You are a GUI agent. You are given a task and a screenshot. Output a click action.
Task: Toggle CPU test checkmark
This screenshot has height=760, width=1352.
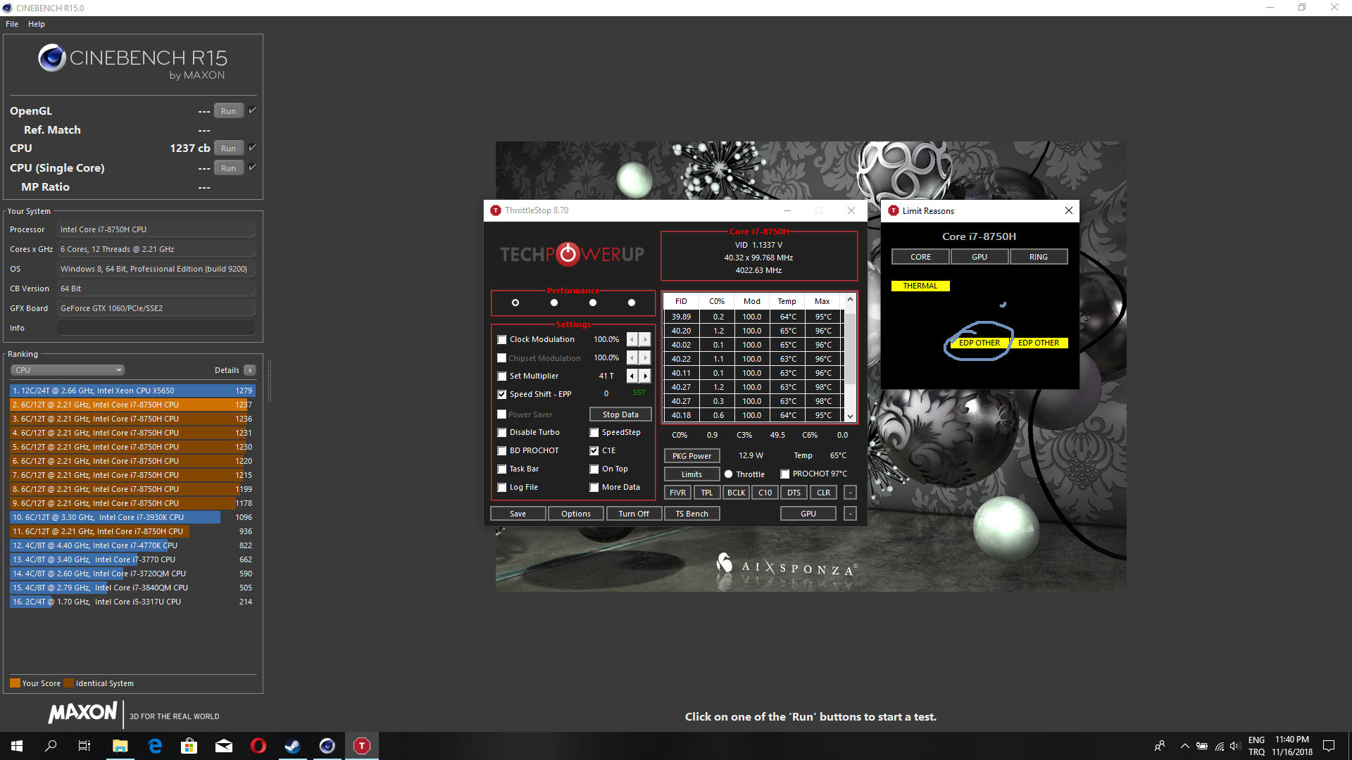tap(252, 147)
